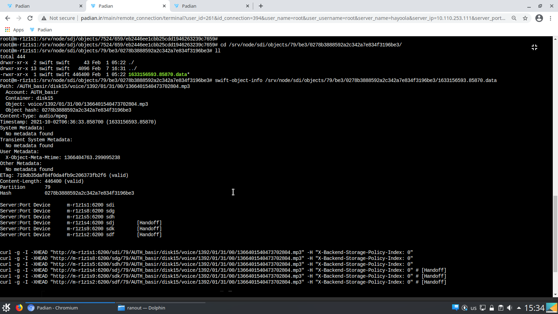Bookmark this page with the star icon
Image resolution: width=558 pixels, height=314 pixels.
point(525,18)
